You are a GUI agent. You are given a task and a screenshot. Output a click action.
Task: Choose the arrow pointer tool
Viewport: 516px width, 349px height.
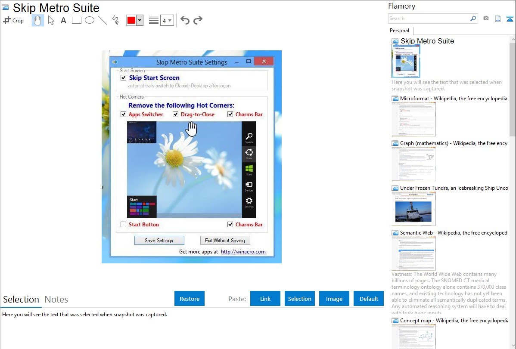pyautogui.click(x=51, y=20)
